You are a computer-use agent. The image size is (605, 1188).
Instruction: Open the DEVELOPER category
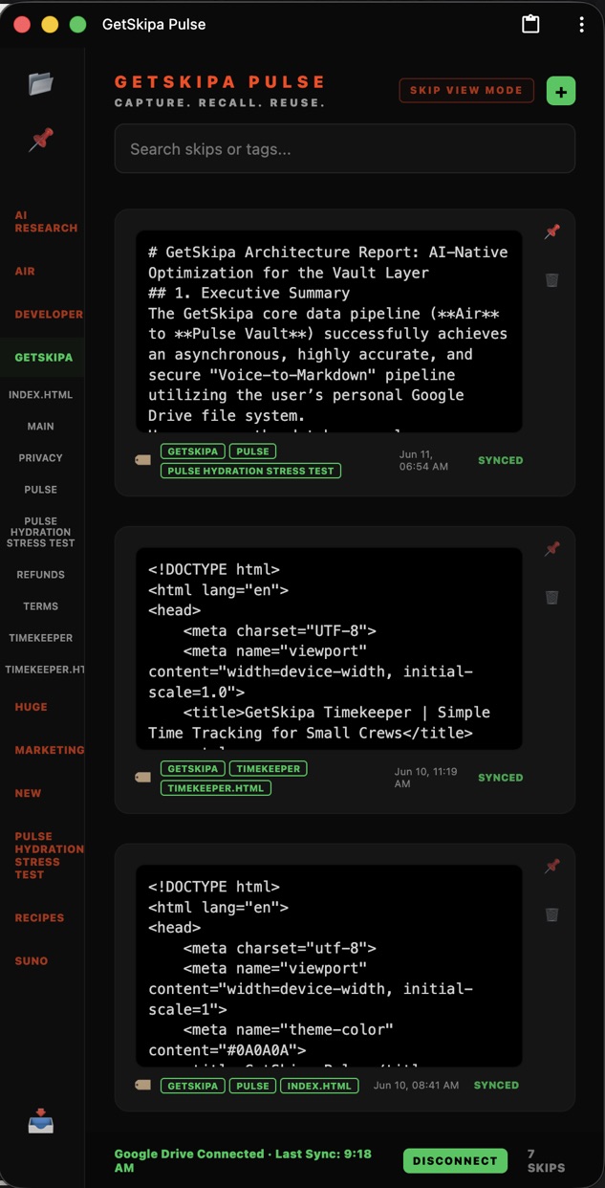(49, 315)
